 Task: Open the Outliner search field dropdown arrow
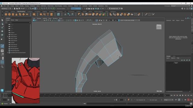tap(30, 22)
